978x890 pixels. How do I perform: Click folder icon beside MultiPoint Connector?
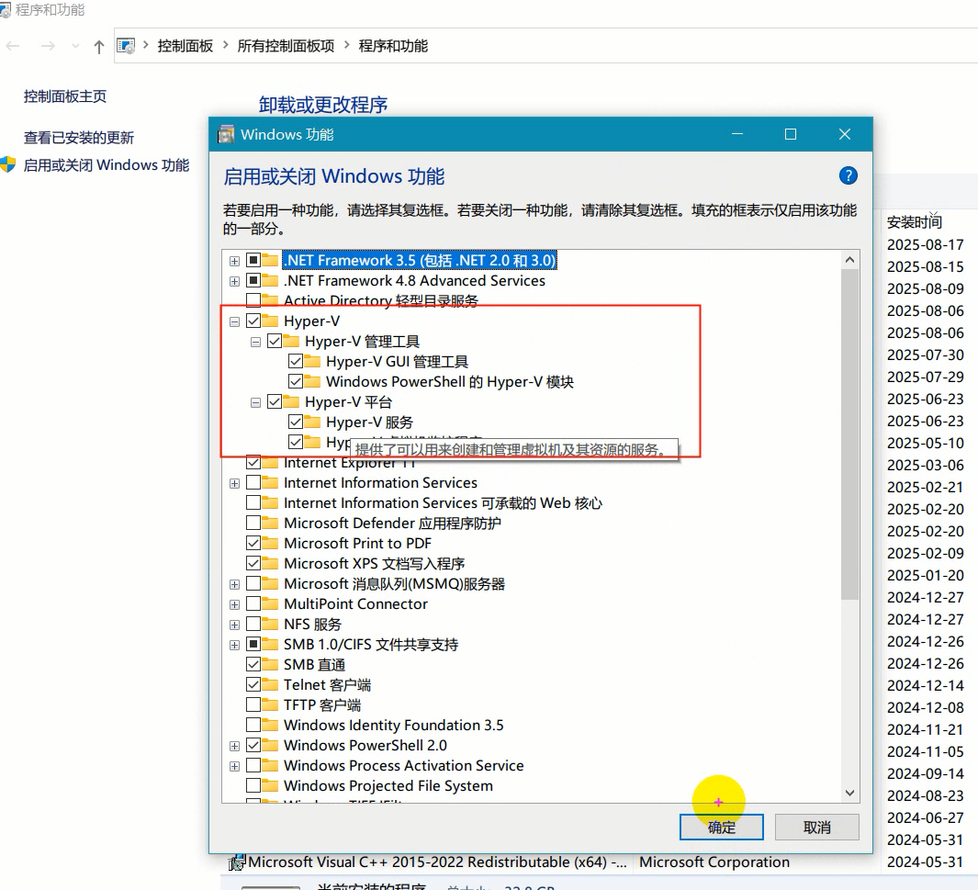coord(269,603)
